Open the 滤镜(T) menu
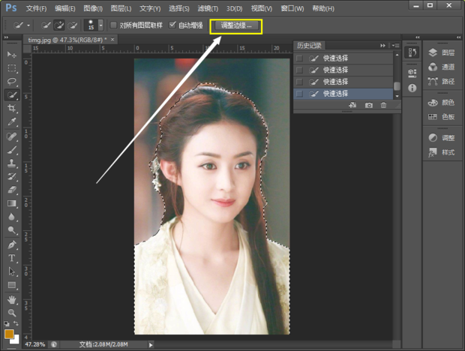This screenshot has width=465, height=351. 208,8
